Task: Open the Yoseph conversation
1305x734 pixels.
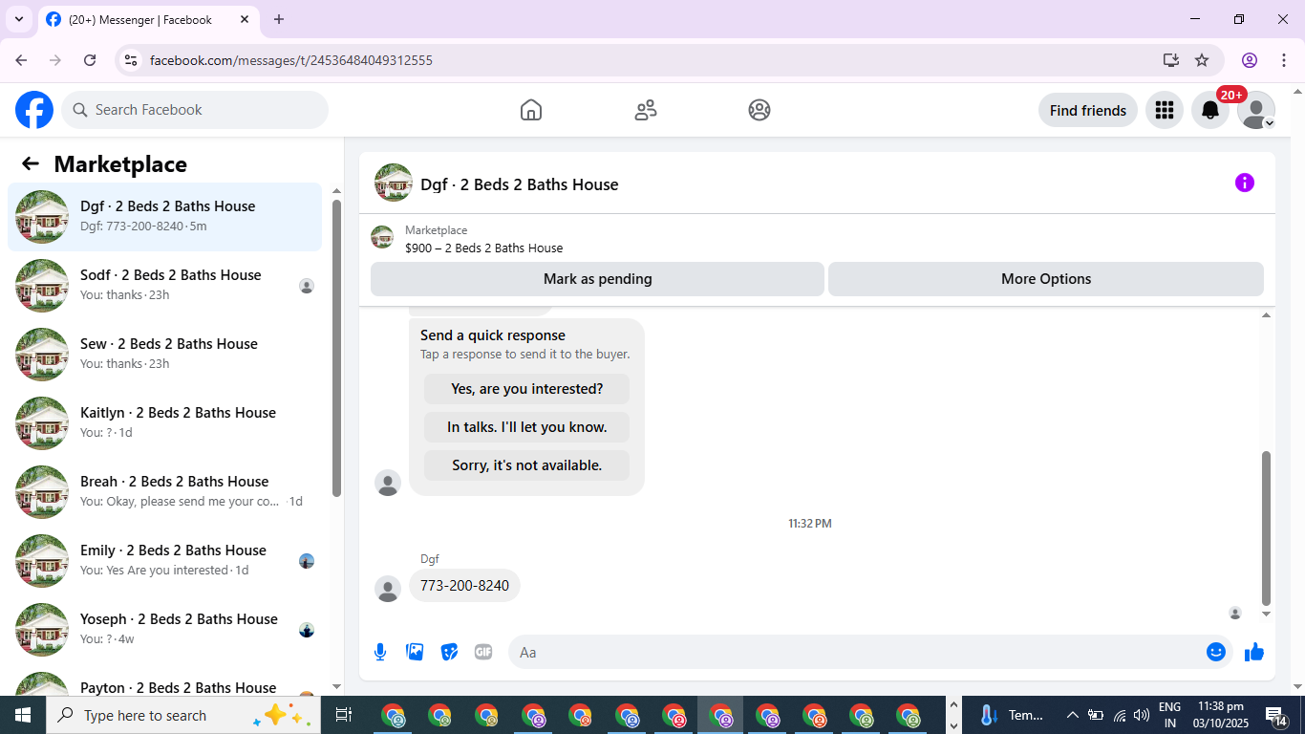Action: pyautogui.click(x=164, y=630)
